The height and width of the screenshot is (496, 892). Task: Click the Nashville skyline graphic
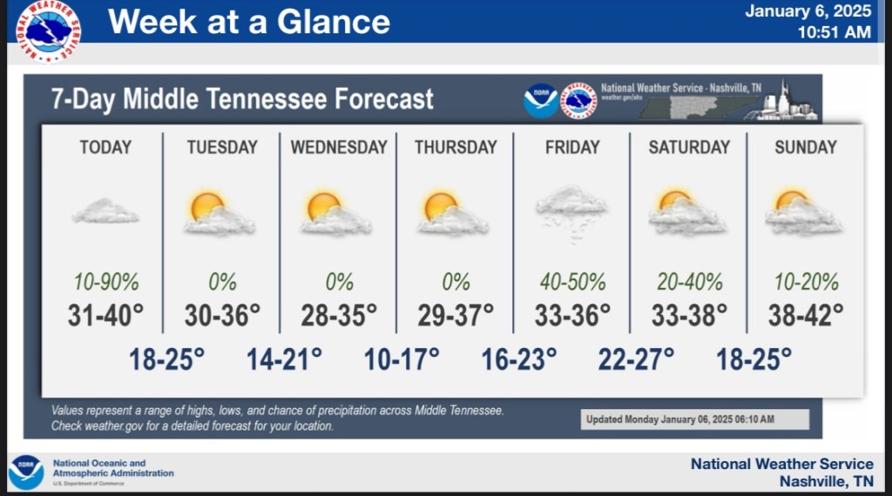pyautogui.click(x=787, y=103)
